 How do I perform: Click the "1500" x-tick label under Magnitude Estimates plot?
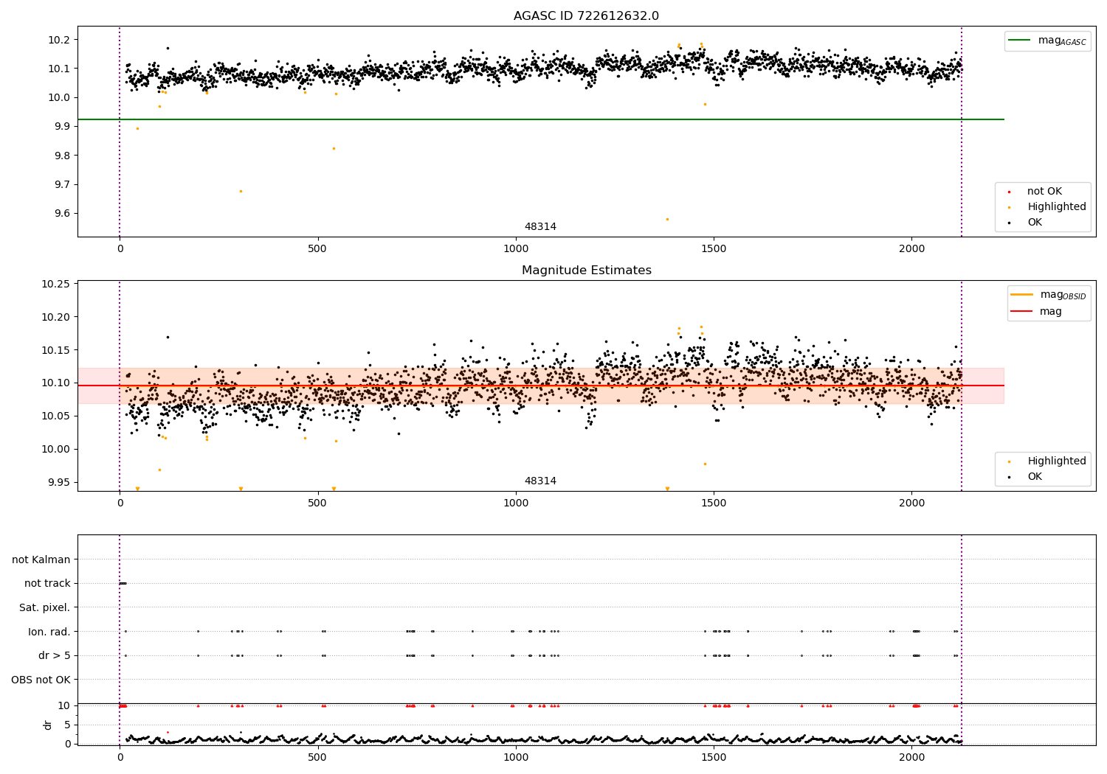point(714,504)
